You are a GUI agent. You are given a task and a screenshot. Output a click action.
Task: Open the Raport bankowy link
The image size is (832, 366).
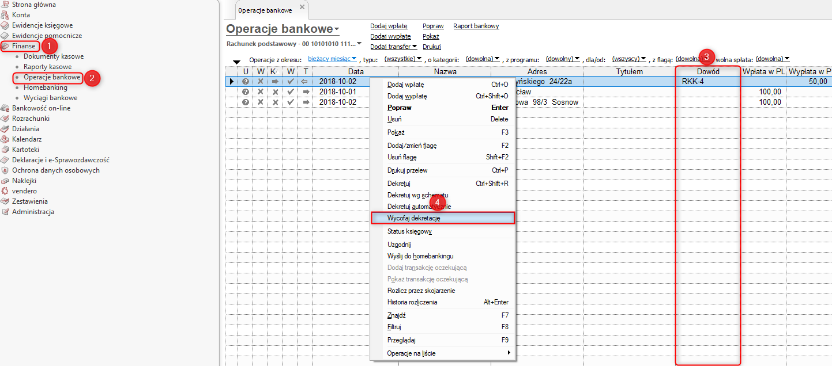[x=476, y=26]
